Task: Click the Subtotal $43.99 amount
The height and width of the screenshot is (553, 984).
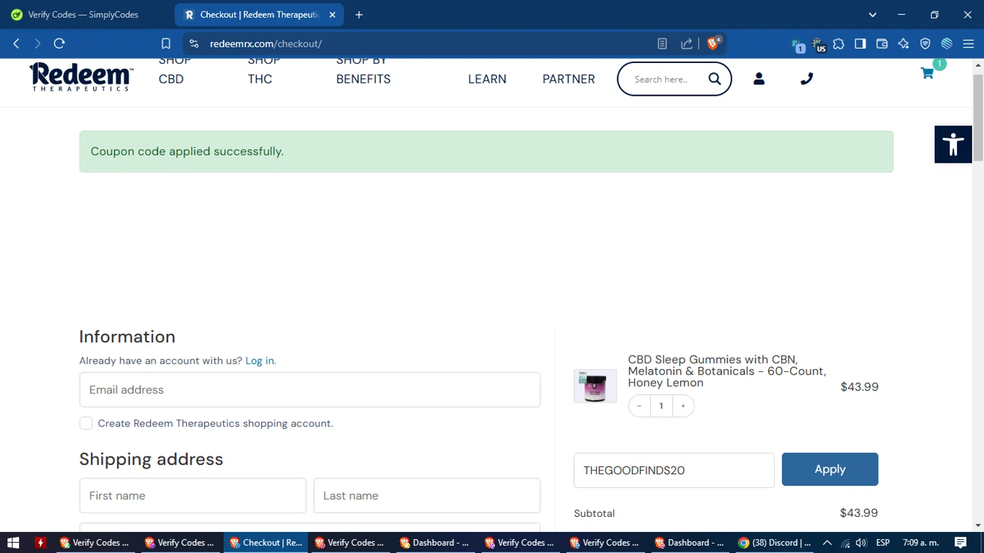Action: [x=859, y=513]
